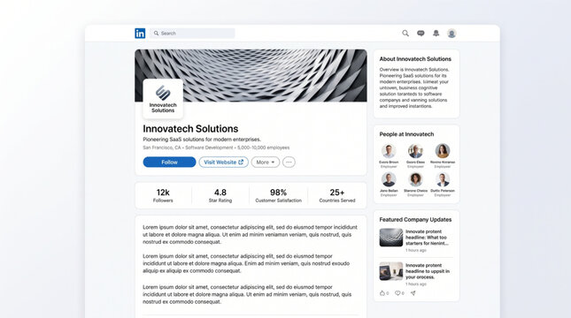Image resolution: width=571 pixels, height=318 pixels.
Task: Follow Innovatech Solutions
Action: (x=169, y=162)
